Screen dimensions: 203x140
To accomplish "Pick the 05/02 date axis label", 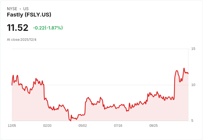I will pos(82,126).
